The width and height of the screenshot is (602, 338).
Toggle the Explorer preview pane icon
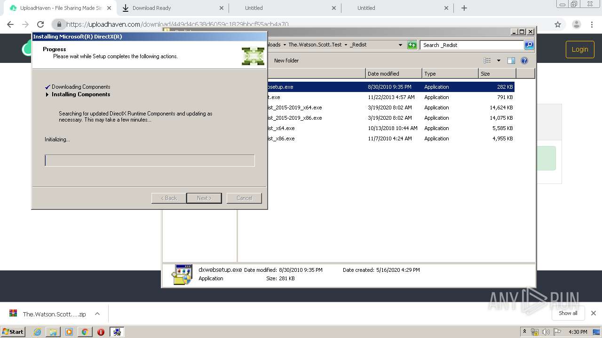511,61
